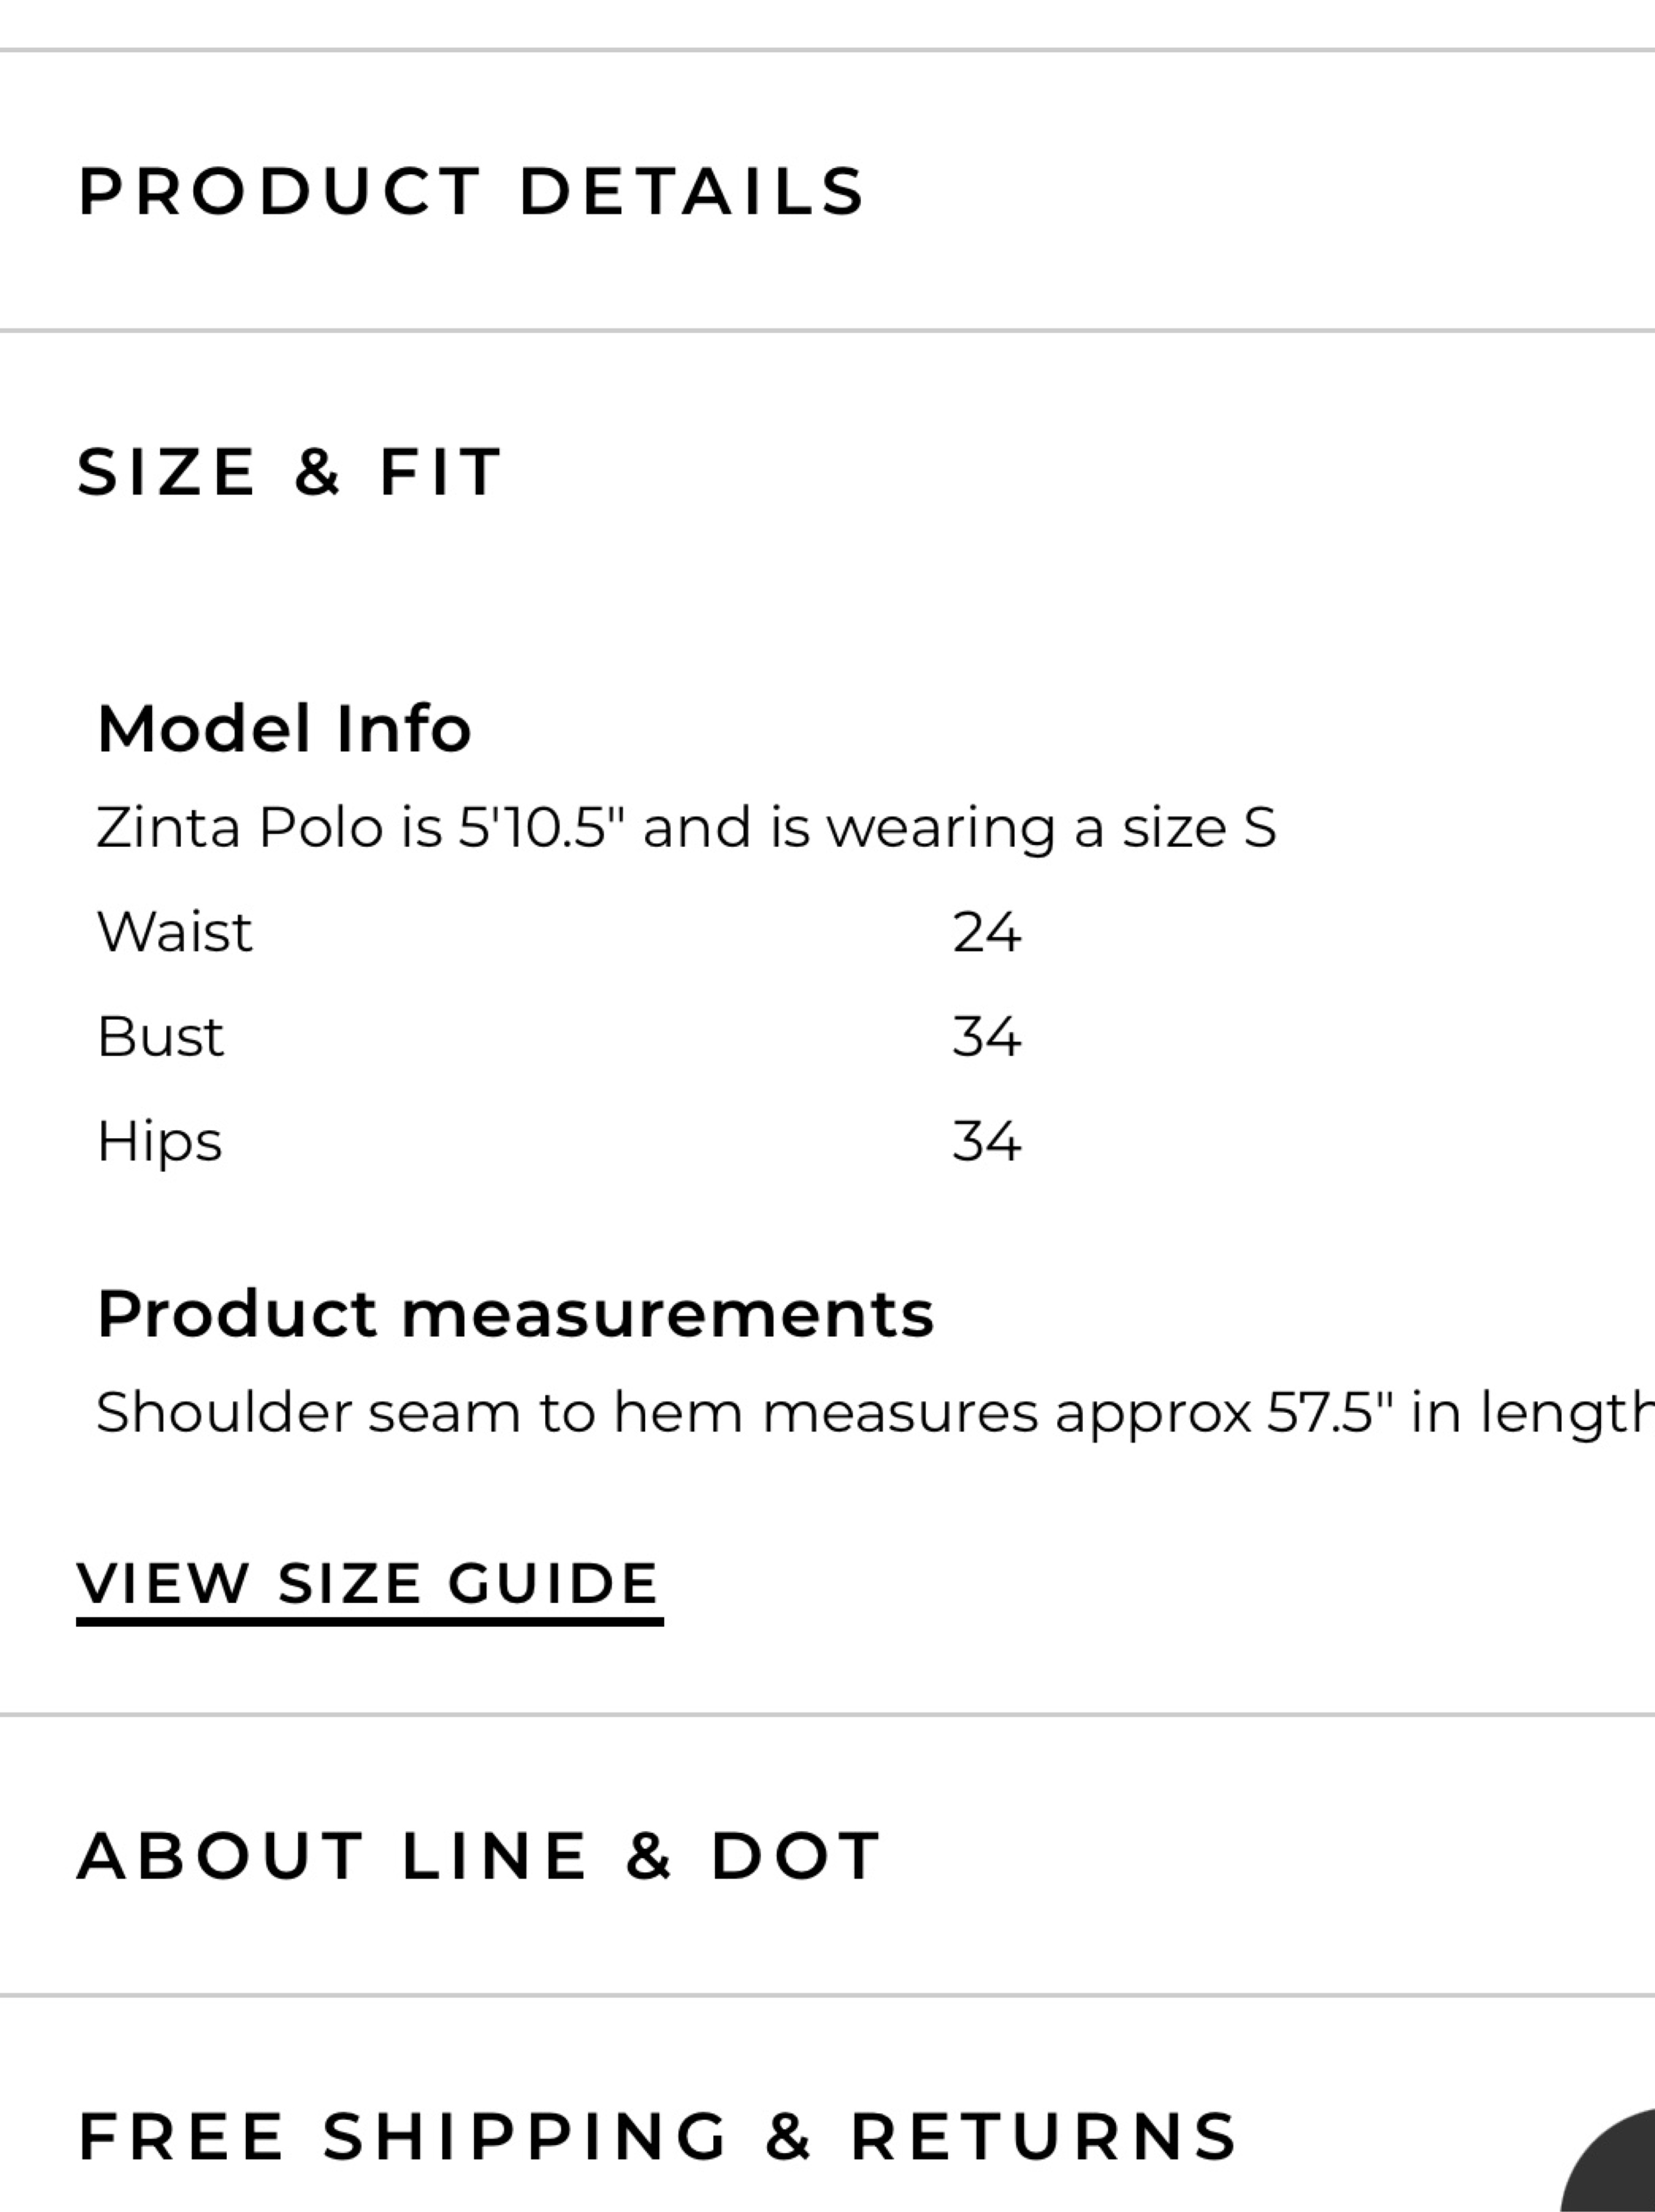This screenshot has width=1655, height=2212.
Task: Expand the About Line & Dot section
Action: 827,1855
